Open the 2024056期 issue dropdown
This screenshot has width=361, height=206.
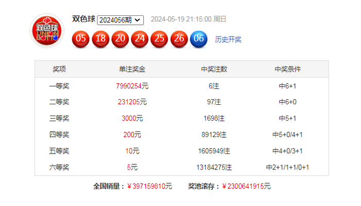[120, 20]
